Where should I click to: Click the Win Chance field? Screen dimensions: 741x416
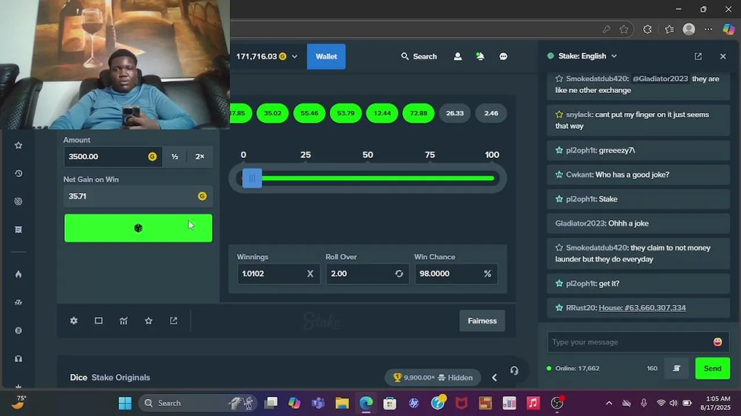click(455, 274)
